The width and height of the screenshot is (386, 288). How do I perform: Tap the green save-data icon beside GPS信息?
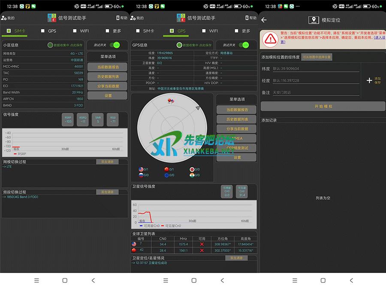tap(179, 45)
